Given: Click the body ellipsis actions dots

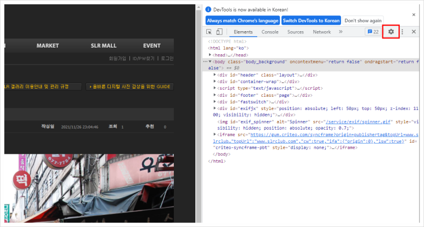Looking at the screenshot, I should 205,62.
